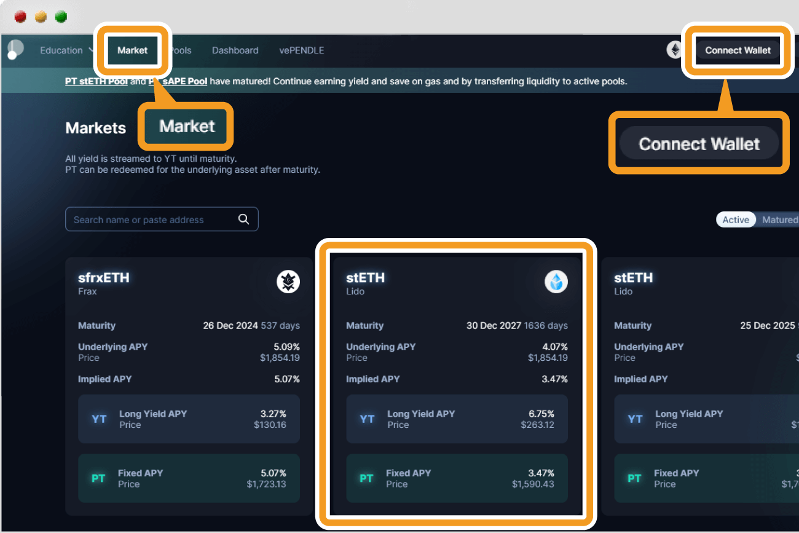Open the Fixed APY 5.07% row on sfrxETH card

pyautogui.click(x=189, y=478)
